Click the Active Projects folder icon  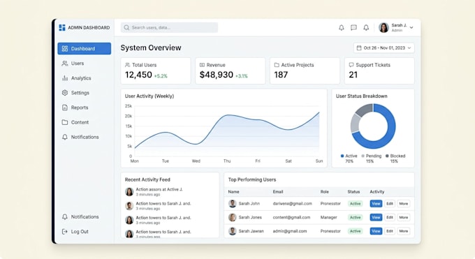point(277,65)
